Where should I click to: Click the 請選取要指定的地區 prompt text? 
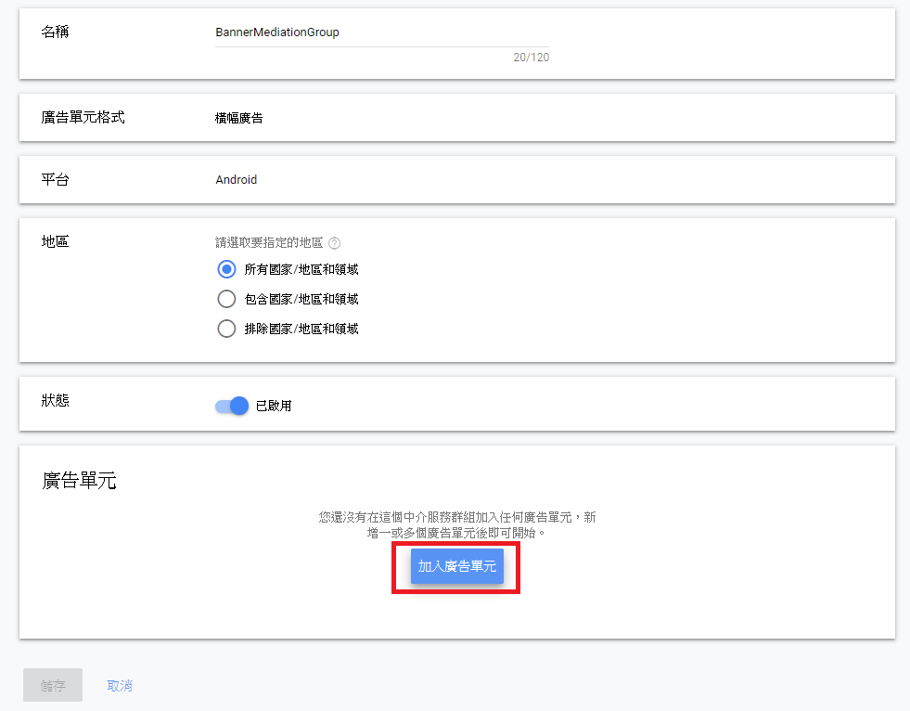pos(269,242)
